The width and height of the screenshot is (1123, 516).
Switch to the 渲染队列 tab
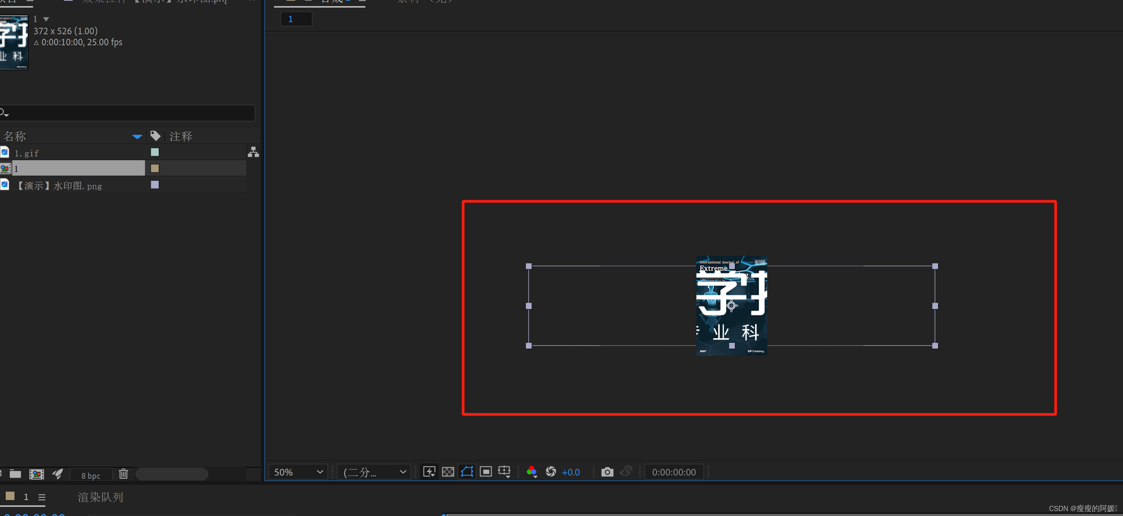100,497
